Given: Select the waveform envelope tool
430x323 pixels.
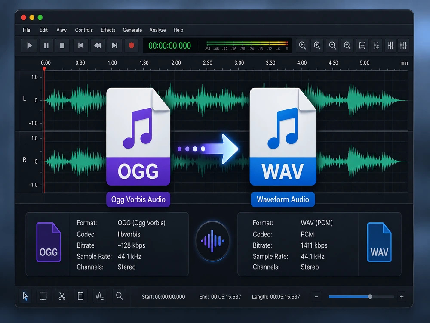Looking at the screenshot, I should pos(100,296).
